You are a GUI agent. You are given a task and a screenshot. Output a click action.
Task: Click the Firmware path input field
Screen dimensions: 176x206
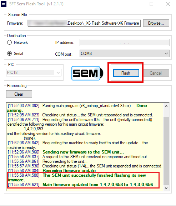click(84, 23)
